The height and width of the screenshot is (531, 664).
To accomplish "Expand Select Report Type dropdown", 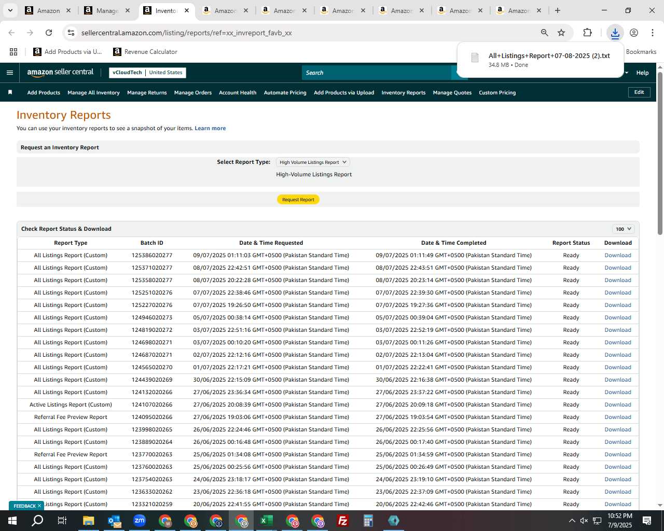I will (313, 162).
